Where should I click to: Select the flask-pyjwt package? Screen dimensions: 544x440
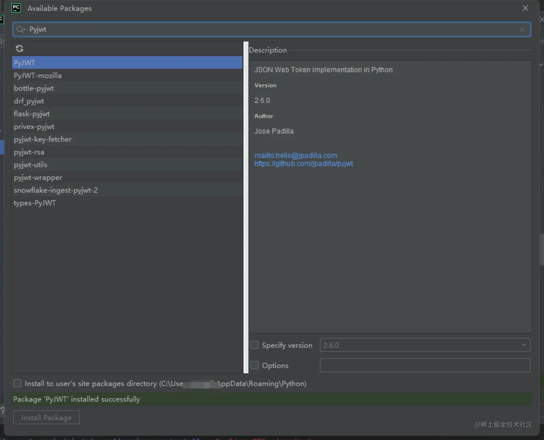coord(127,114)
